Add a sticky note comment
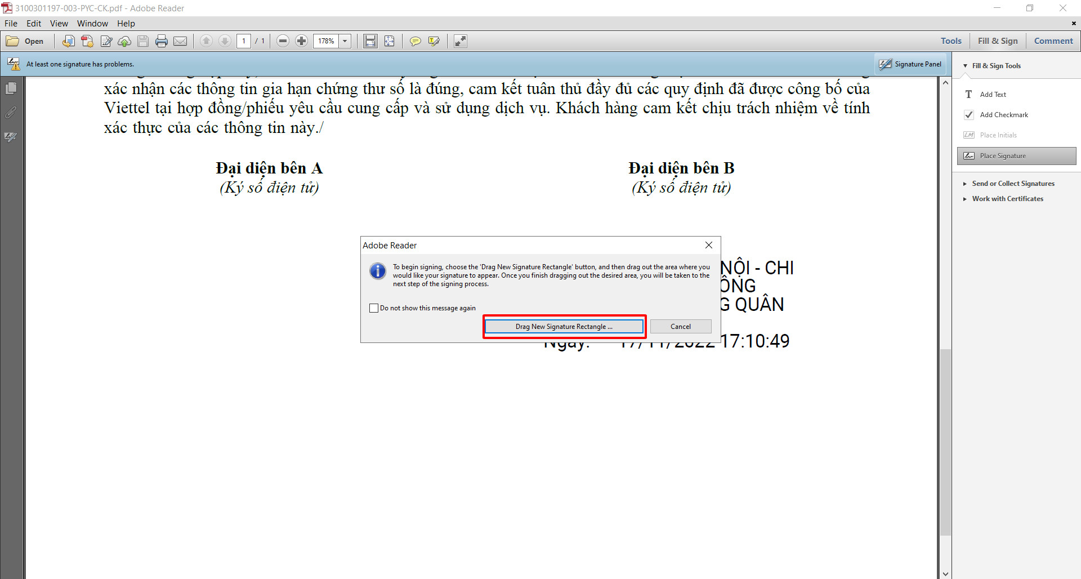Image resolution: width=1081 pixels, height=579 pixels. point(415,41)
